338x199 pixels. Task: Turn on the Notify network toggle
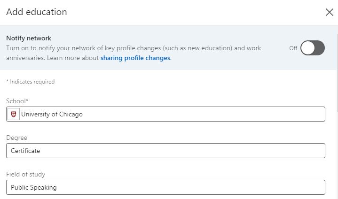coord(313,48)
